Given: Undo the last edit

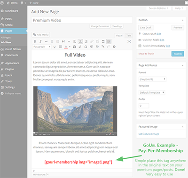Looking at the screenshot, I should pyautogui.click(x=103, y=47).
